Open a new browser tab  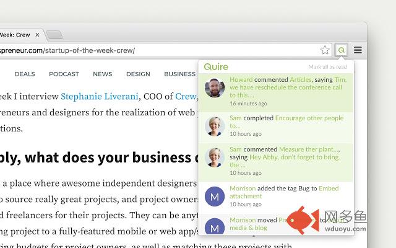(x=54, y=35)
